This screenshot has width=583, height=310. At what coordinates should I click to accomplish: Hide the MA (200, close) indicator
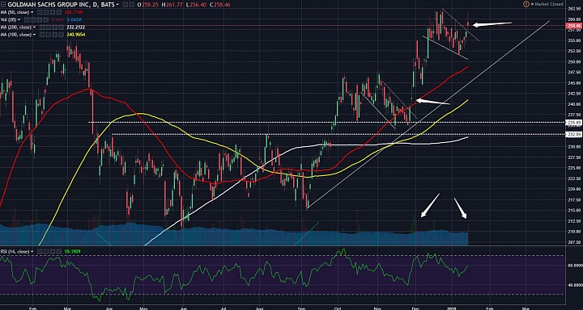coord(42,27)
